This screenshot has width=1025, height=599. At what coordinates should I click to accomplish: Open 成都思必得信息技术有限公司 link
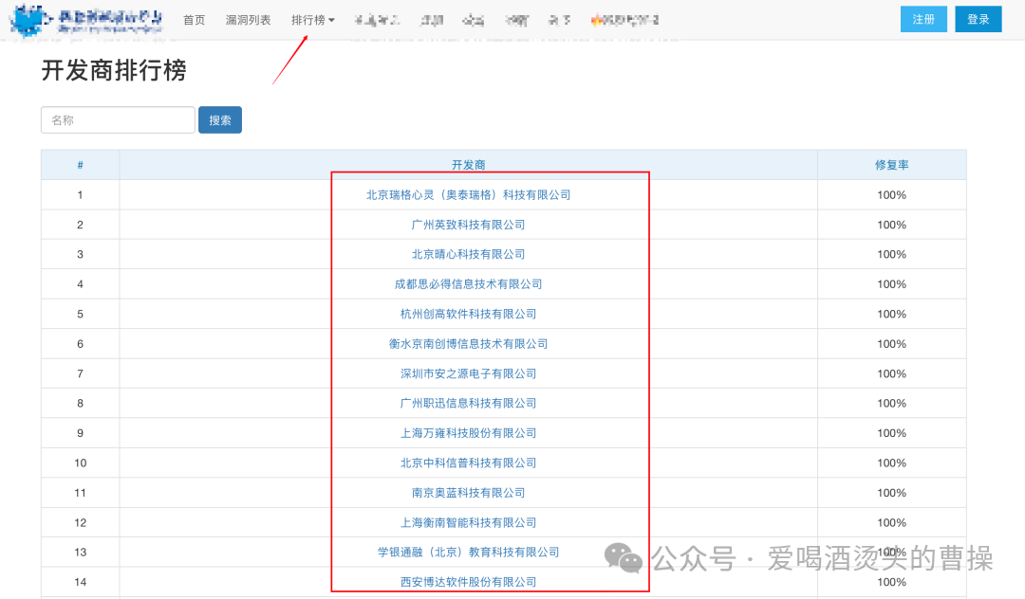pos(468,283)
